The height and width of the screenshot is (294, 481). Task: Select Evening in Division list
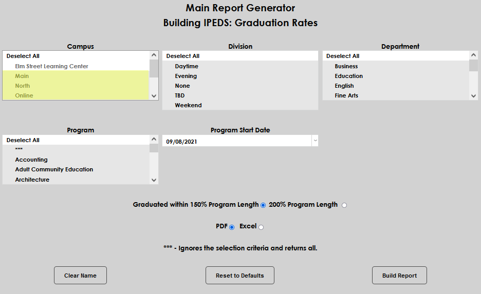coord(186,76)
